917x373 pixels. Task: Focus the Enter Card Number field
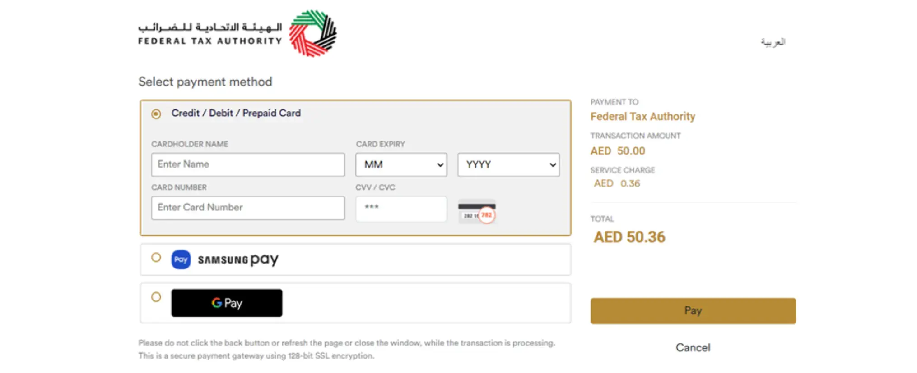coord(248,208)
